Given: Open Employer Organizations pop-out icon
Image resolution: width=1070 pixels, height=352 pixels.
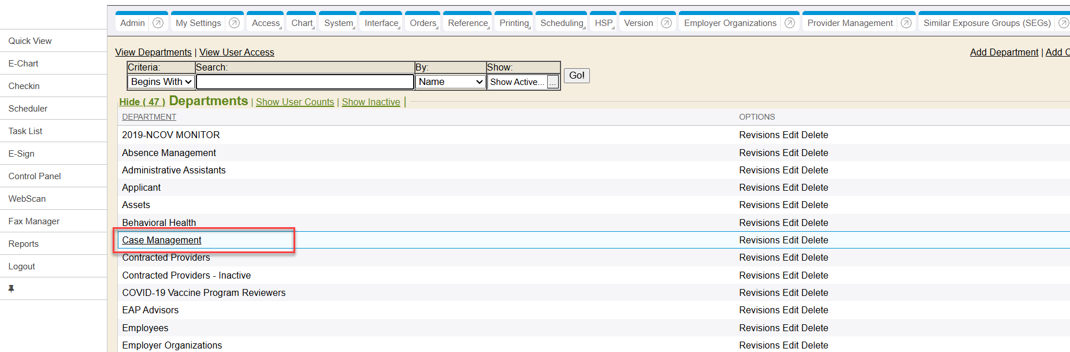Looking at the screenshot, I should click(790, 23).
